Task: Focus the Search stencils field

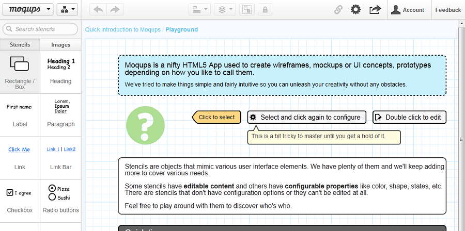Action: pyautogui.click(x=40, y=29)
